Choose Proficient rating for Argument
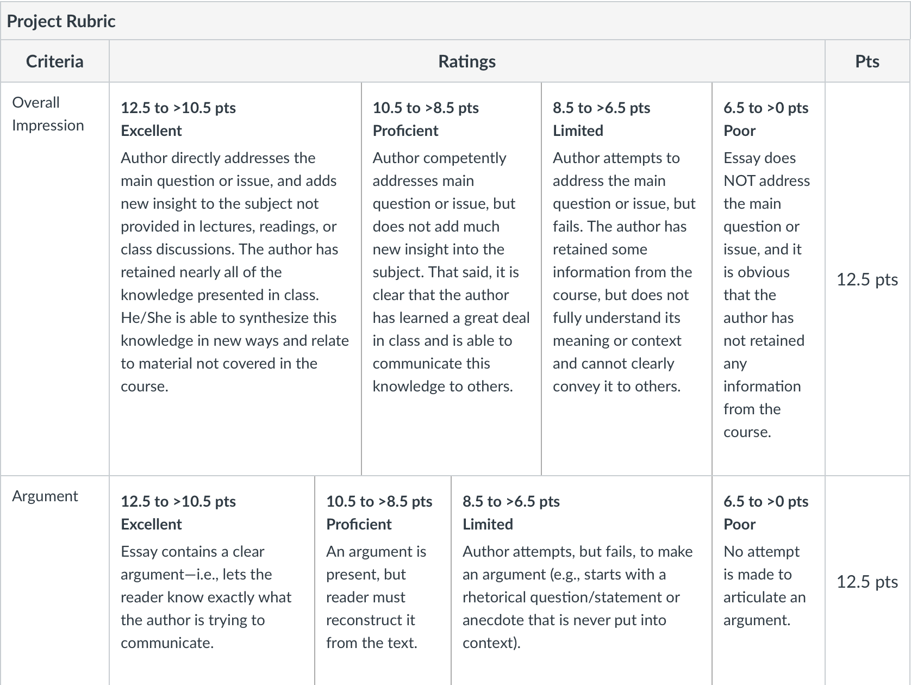911x685 pixels. point(383,581)
